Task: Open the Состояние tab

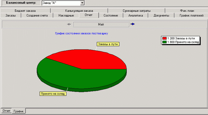Action: click(111, 15)
